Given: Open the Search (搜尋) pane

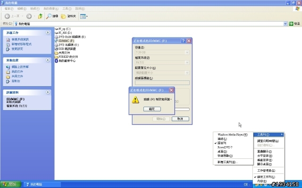Looking at the screenshot, I should coord(52,16).
